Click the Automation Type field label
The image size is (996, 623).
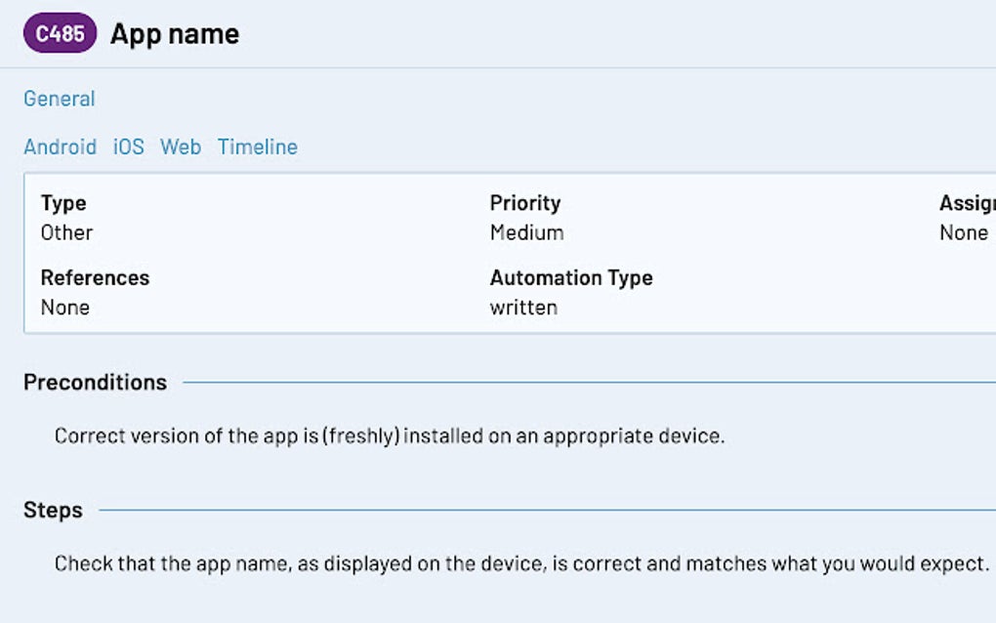click(571, 277)
